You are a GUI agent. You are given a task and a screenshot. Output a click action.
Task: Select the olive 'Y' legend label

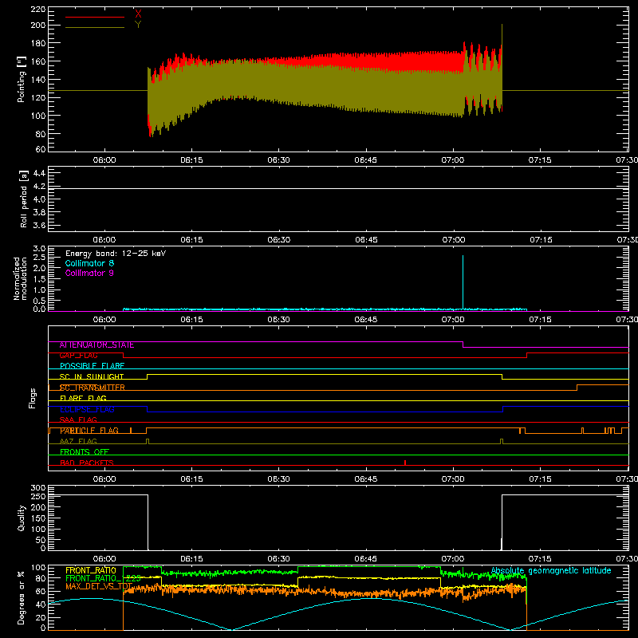(x=138, y=25)
